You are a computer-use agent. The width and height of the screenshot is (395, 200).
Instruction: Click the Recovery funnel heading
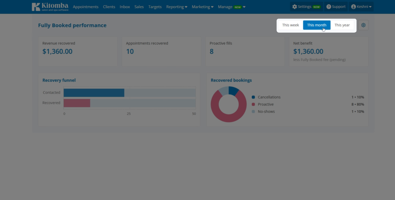59,80
